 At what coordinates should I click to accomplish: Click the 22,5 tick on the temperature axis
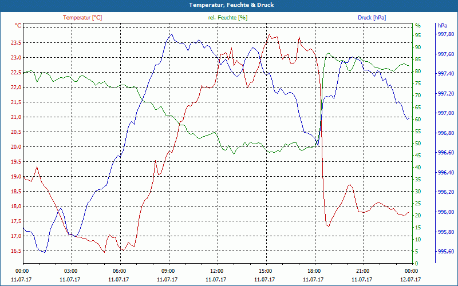[x=16, y=73]
